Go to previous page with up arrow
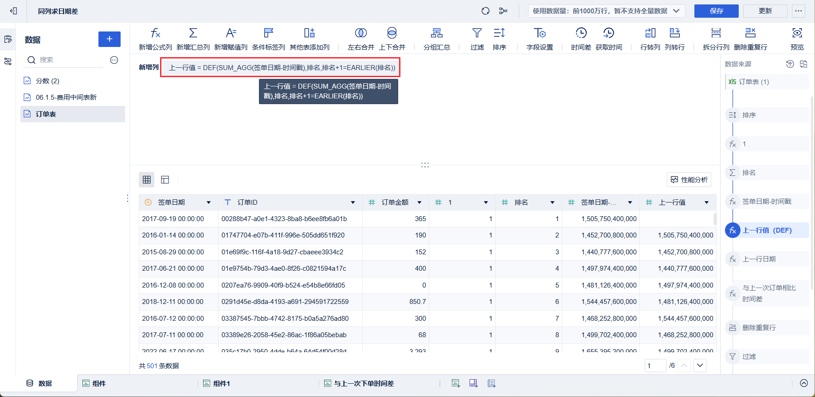Viewport: 815px width, 397px height. point(684,366)
